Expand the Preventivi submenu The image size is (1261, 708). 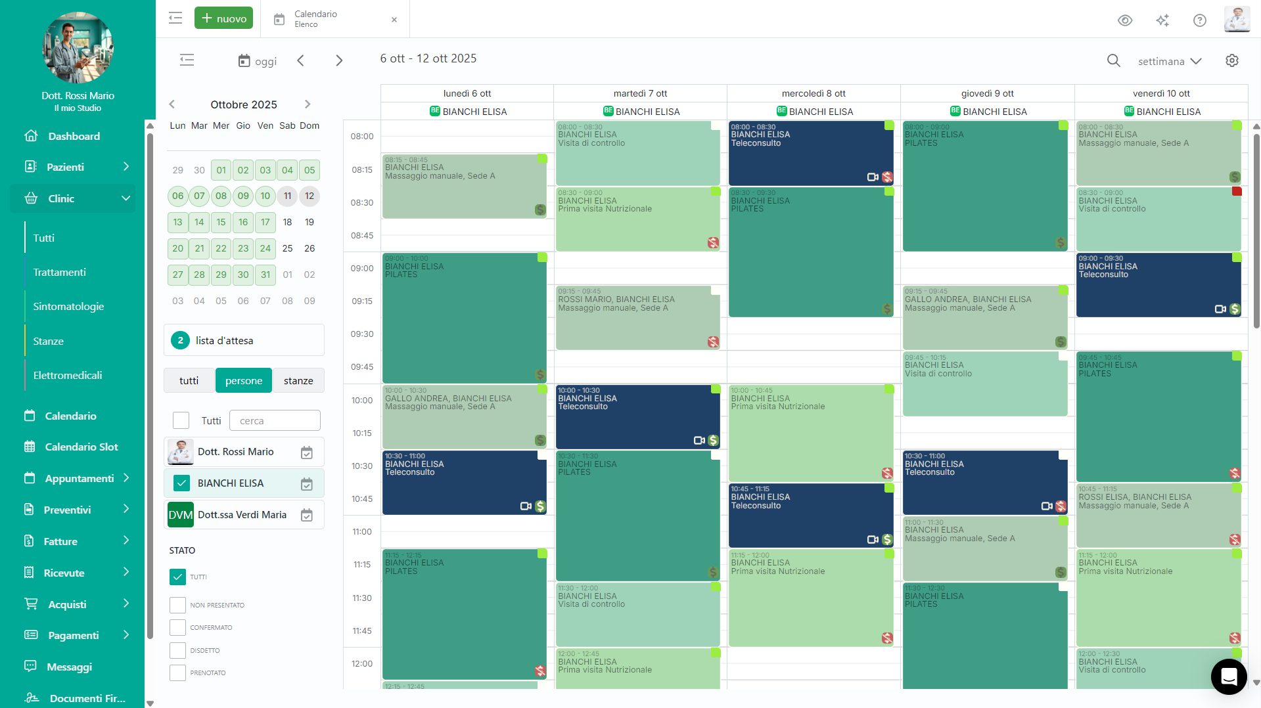126,510
